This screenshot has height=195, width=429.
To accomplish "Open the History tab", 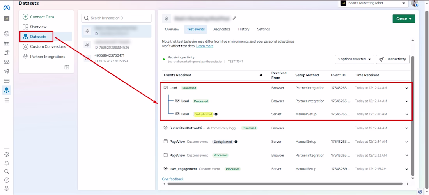I will (243, 29).
